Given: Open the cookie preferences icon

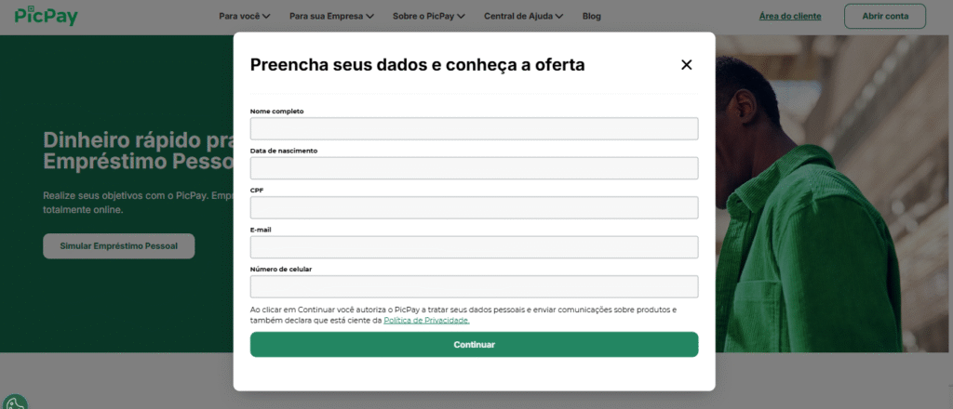Looking at the screenshot, I should click(x=15, y=402).
